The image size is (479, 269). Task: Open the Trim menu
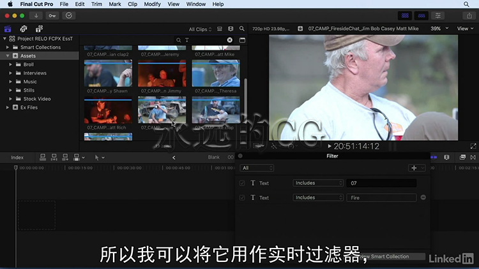point(96,4)
